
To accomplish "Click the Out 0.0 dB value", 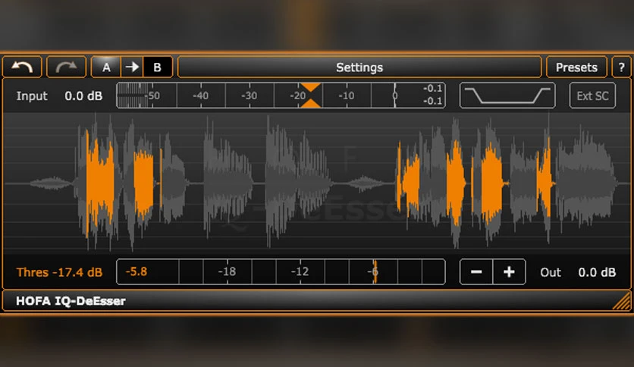I will 597,272.
